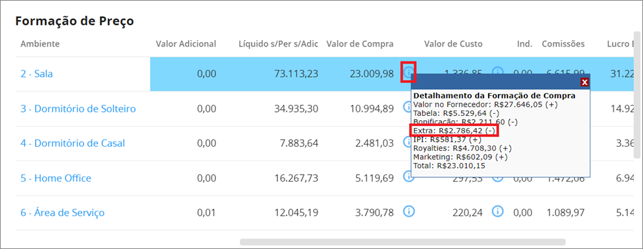Close the Detalhamento da Formação de Compra popup

585,82
